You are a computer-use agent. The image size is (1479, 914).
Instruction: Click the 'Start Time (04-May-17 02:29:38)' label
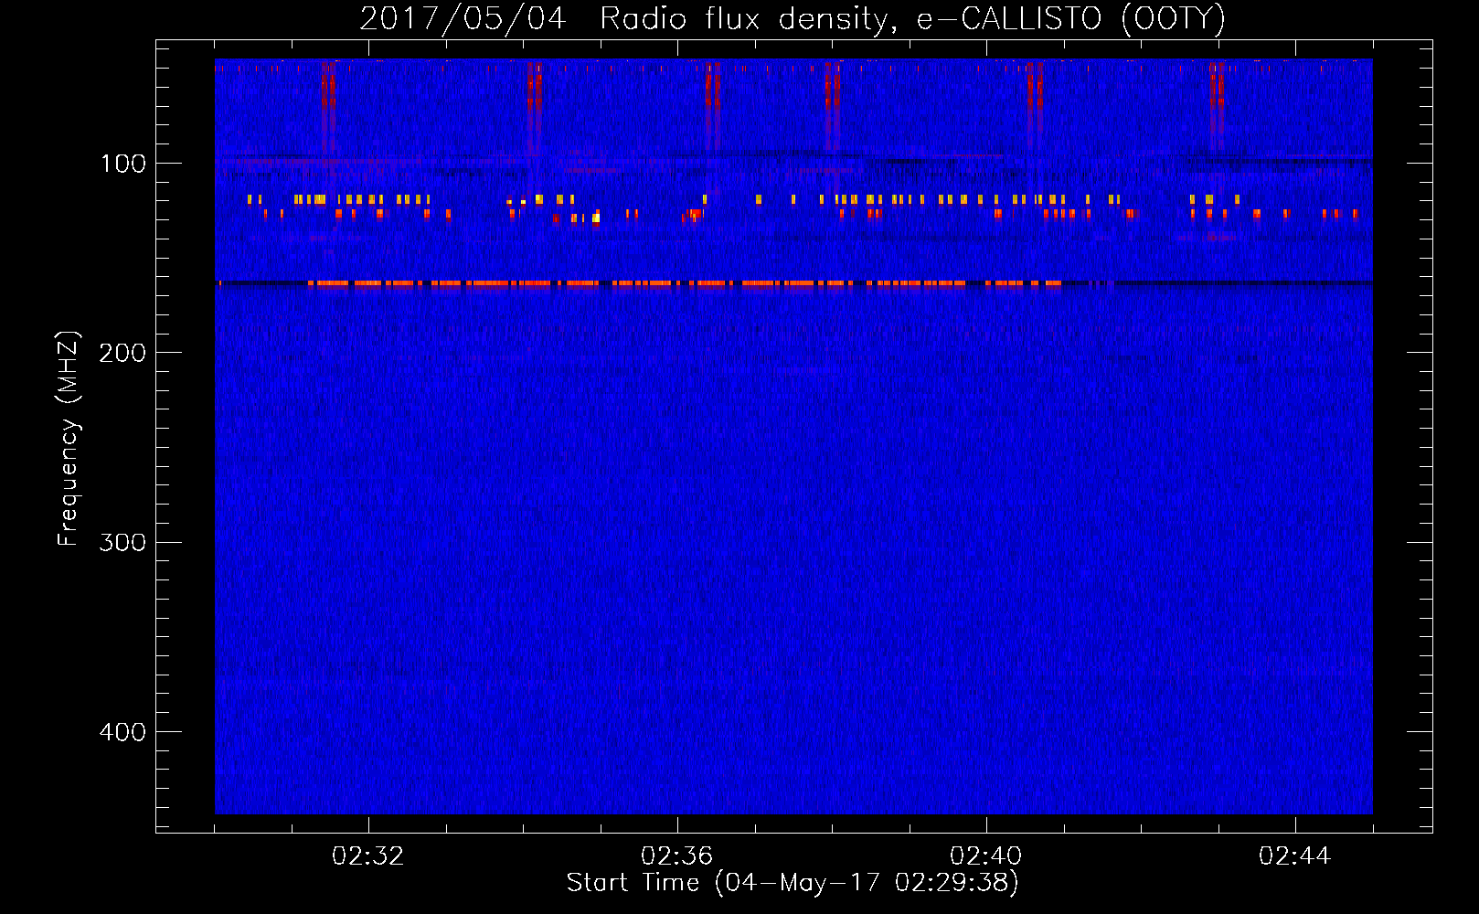pos(793,883)
